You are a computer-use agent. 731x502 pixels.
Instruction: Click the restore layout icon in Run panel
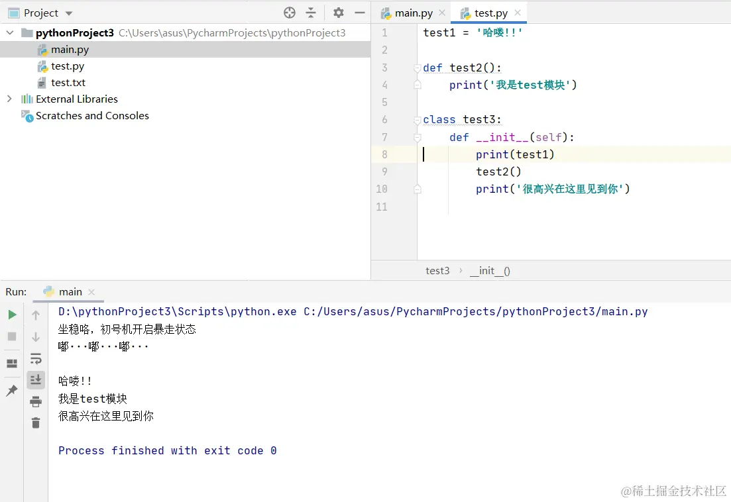[12, 363]
